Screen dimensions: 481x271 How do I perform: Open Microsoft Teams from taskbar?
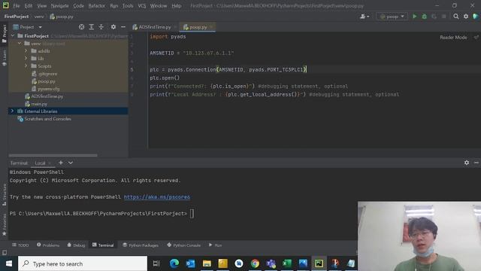(271, 263)
